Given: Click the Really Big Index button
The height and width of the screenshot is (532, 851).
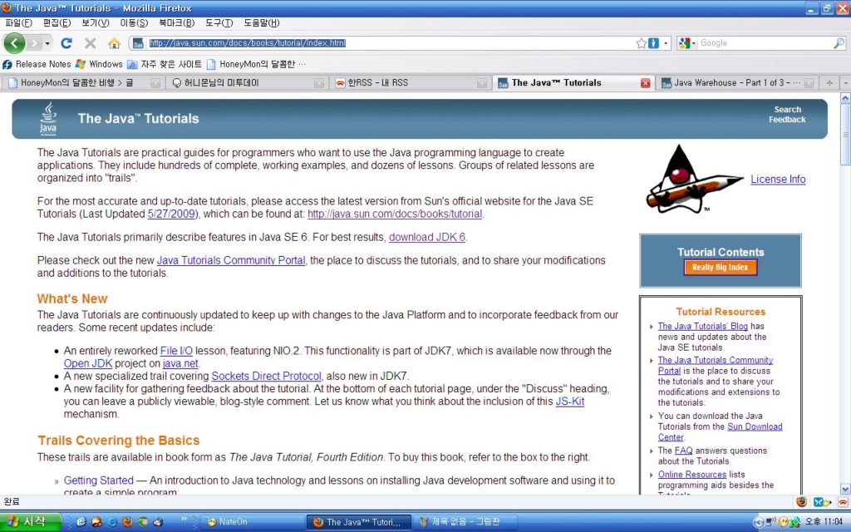Looking at the screenshot, I should point(721,267).
